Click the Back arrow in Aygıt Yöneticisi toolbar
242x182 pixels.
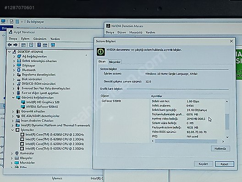[x=10, y=45]
